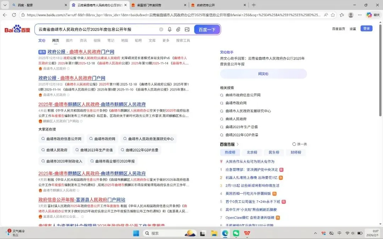Clear the search box with the X icon
Image resolution: width=383 pixels, height=239 pixels.
click(x=161, y=29)
